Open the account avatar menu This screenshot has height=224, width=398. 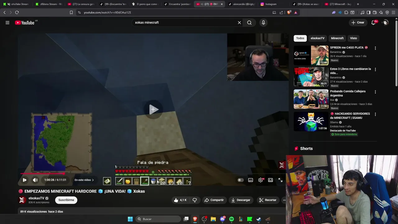coord(385,22)
